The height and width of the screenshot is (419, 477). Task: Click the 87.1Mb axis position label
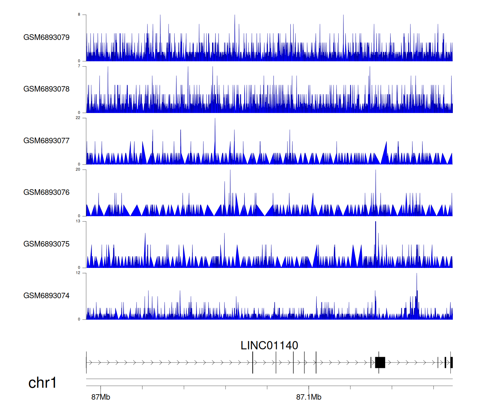(308, 397)
